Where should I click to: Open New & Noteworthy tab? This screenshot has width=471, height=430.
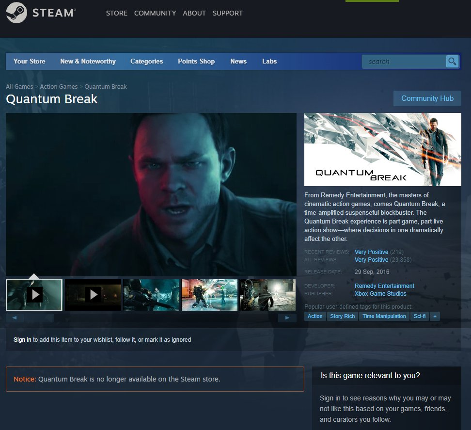point(88,61)
